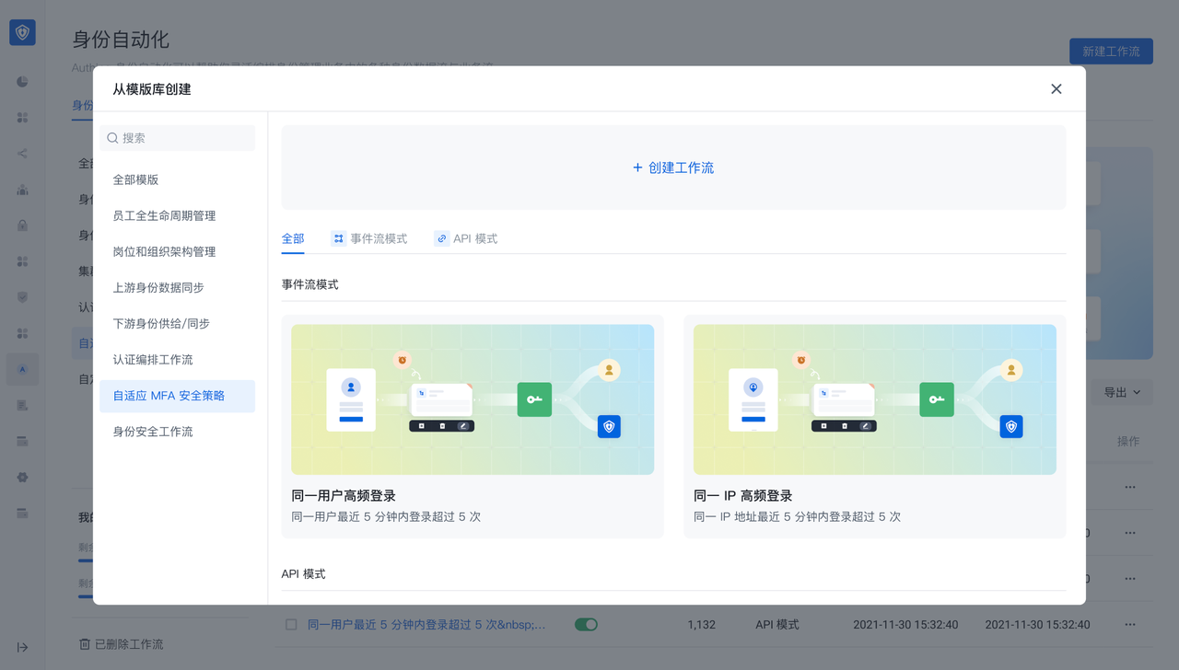1179x670 pixels.
Task: Open the 导出 dropdown
Action: point(1124,391)
